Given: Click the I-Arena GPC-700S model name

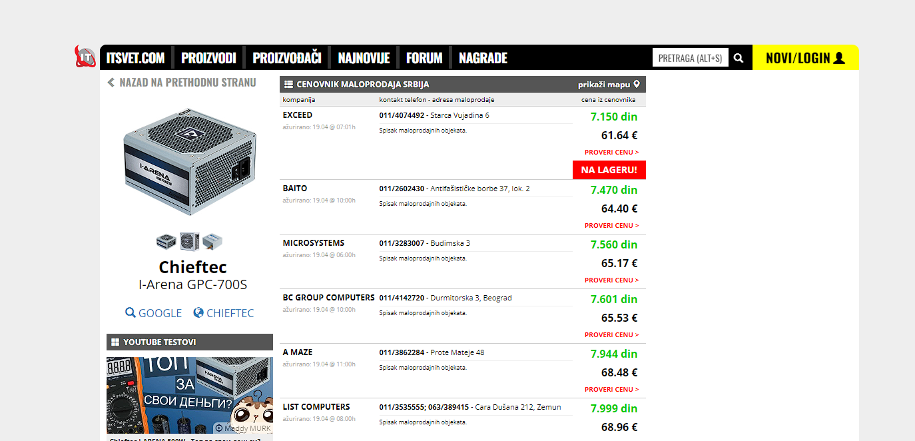Looking at the screenshot, I should (x=192, y=285).
